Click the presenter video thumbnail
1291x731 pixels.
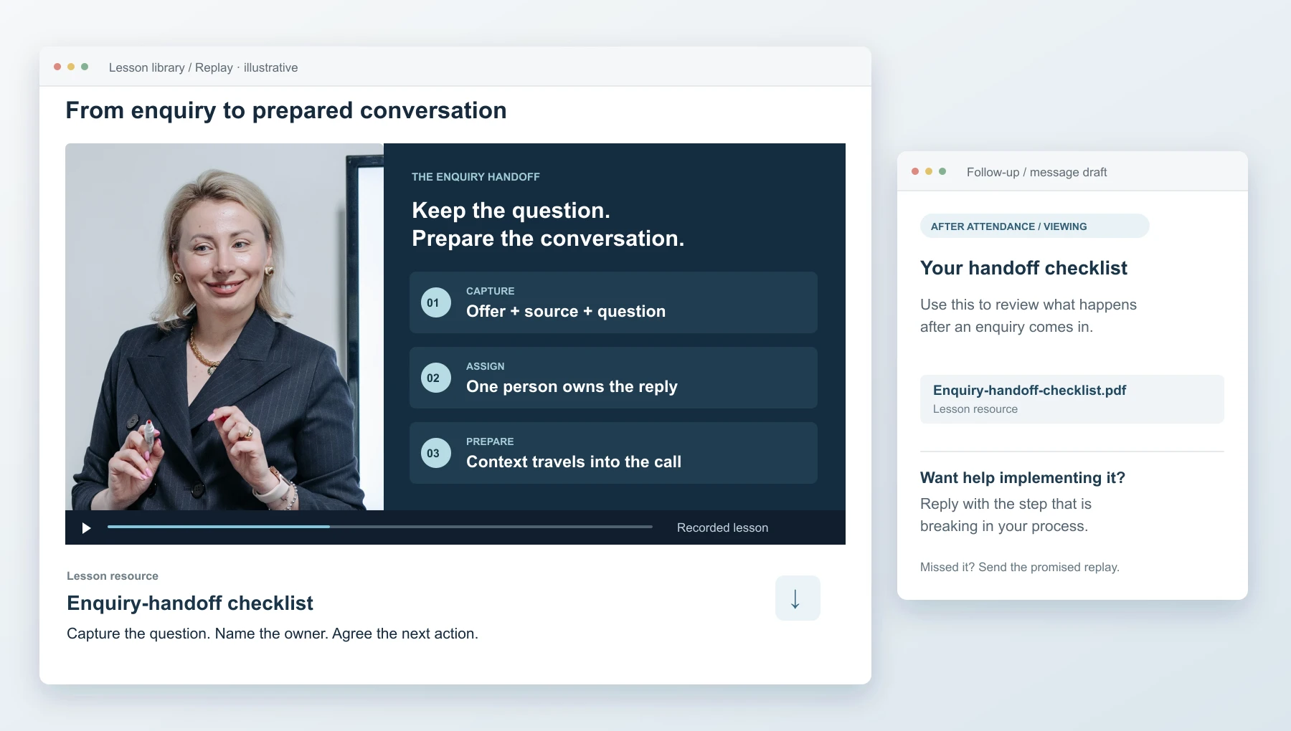tap(224, 327)
